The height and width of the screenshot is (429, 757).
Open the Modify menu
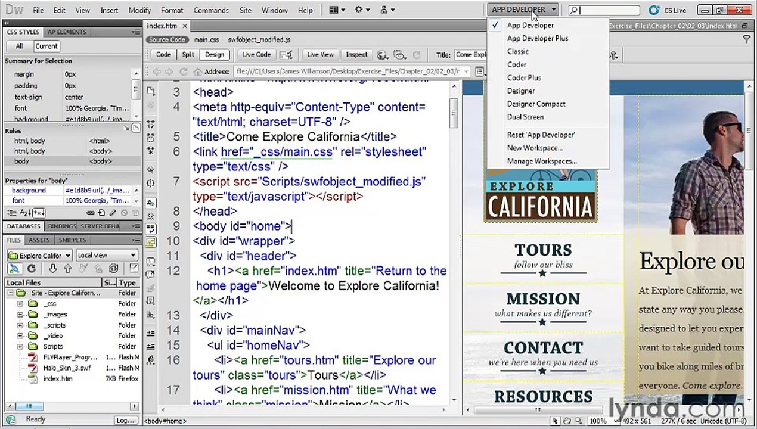click(139, 10)
